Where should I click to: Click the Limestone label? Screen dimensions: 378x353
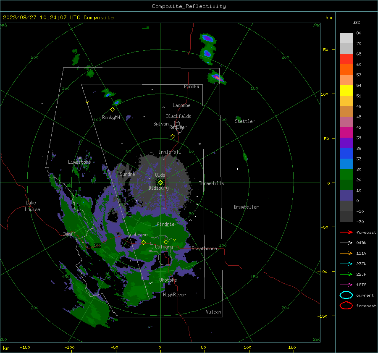79,162
